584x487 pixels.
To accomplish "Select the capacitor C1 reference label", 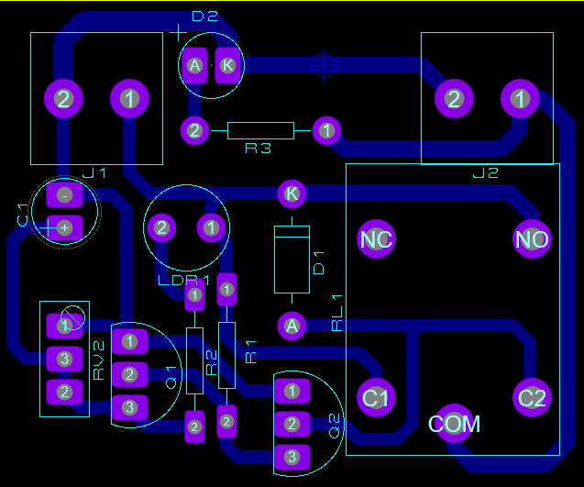I will coord(23,216).
